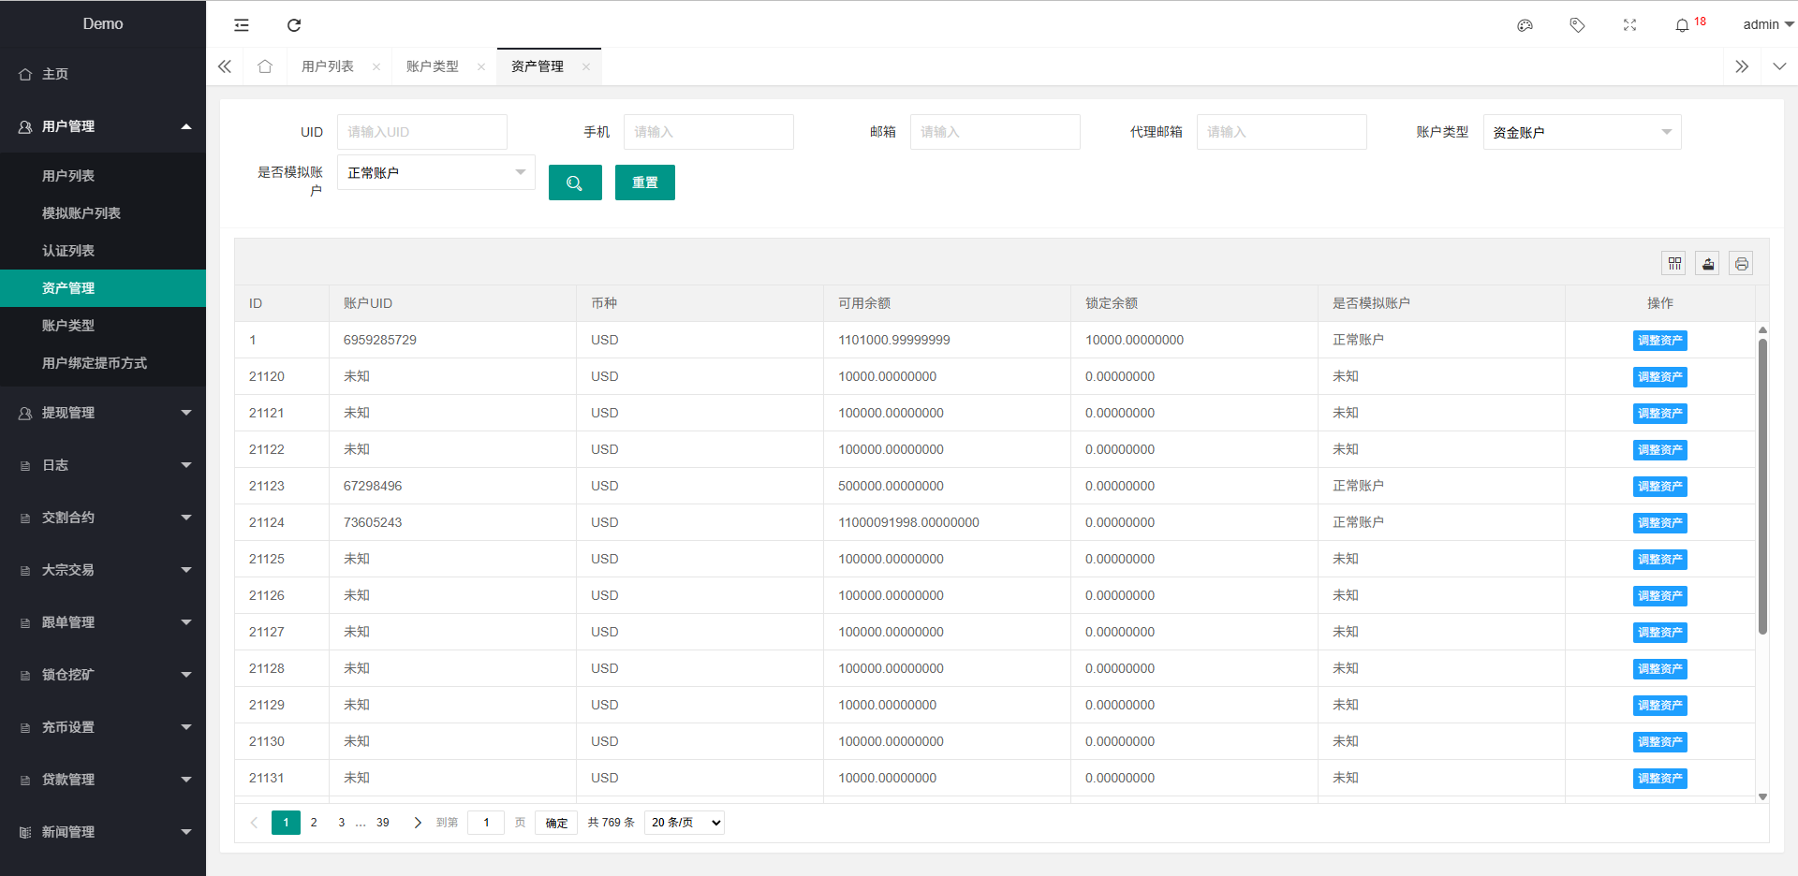Go to the home tab icon
The image size is (1798, 876).
(265, 66)
